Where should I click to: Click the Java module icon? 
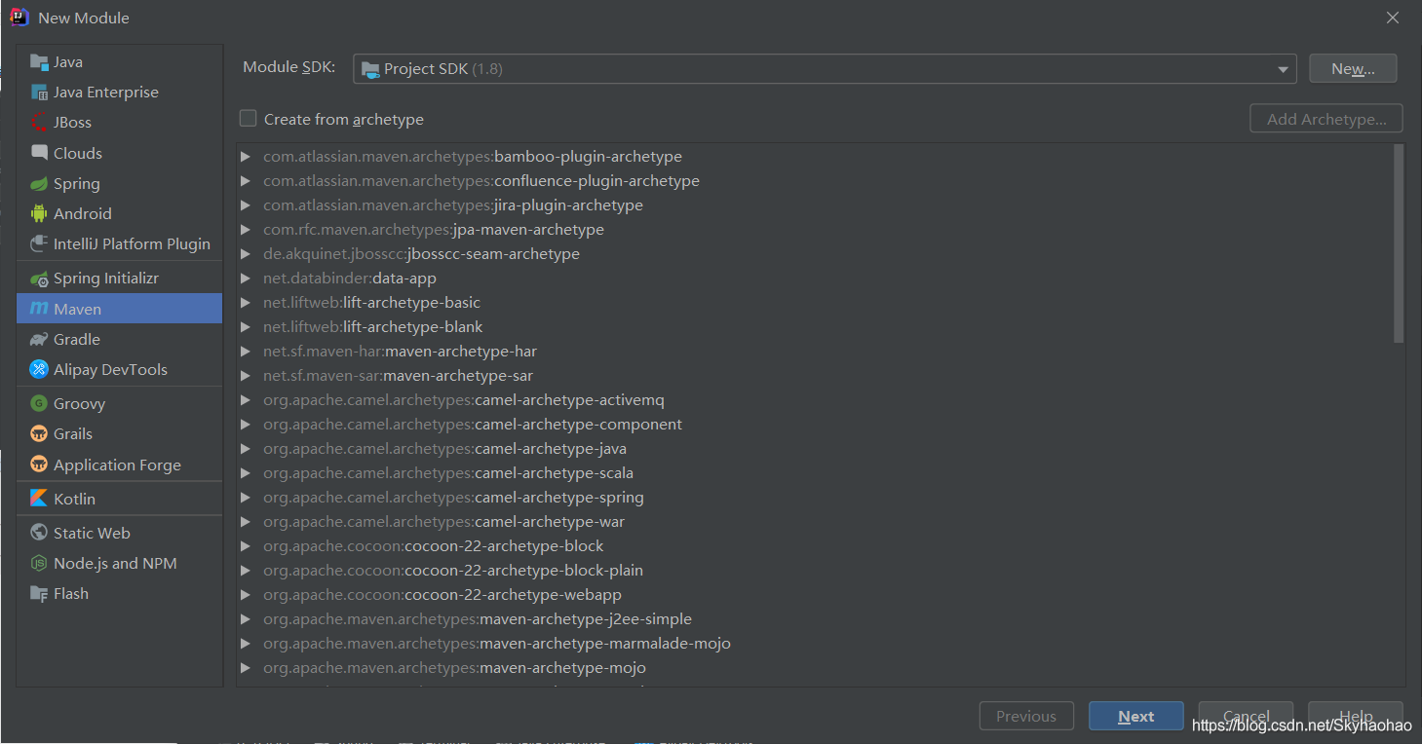[39, 62]
